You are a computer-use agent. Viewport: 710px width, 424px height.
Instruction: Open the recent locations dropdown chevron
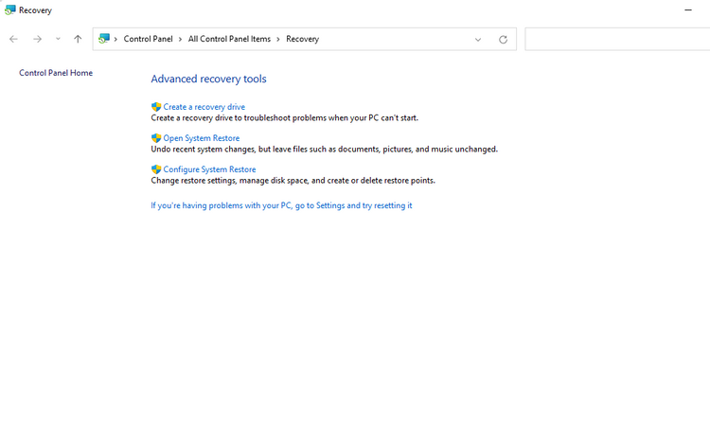[58, 39]
